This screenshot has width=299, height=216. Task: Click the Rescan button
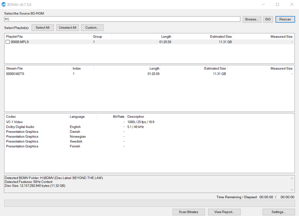pyautogui.click(x=285, y=19)
